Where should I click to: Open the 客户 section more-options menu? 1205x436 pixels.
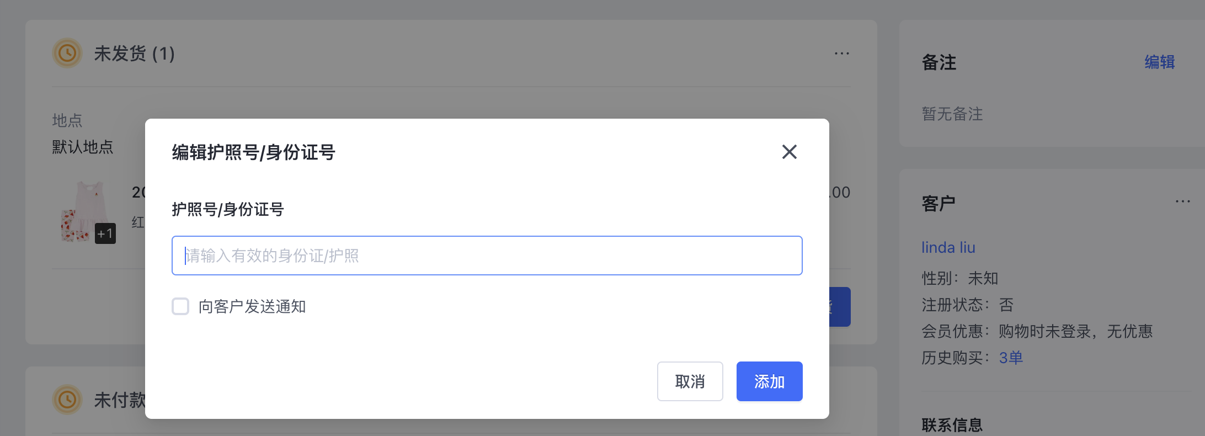[1182, 201]
